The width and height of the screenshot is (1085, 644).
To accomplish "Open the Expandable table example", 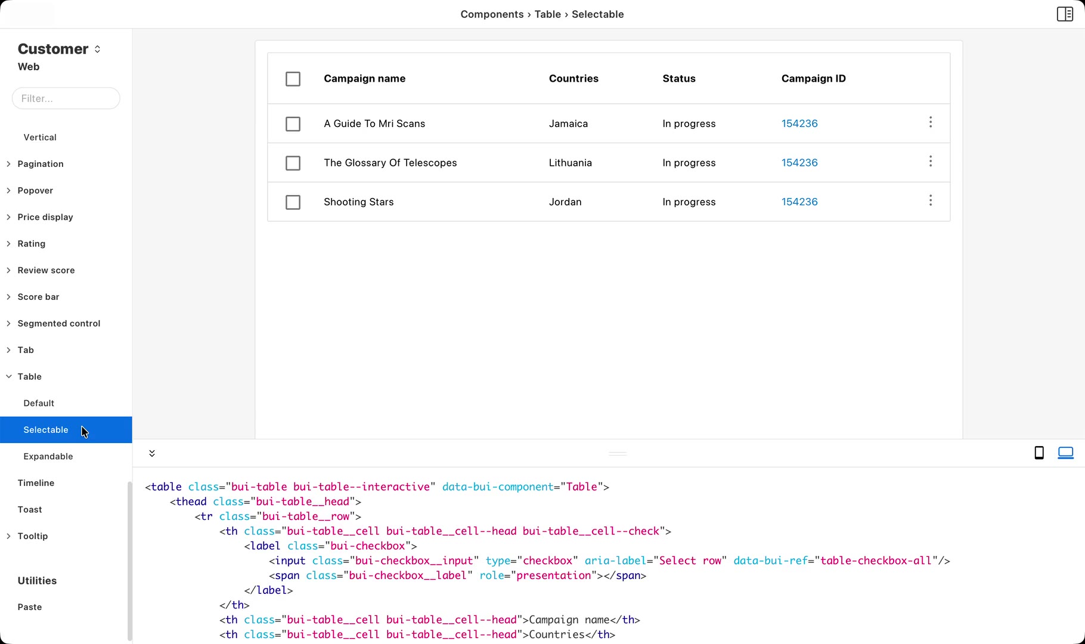I will (48, 456).
